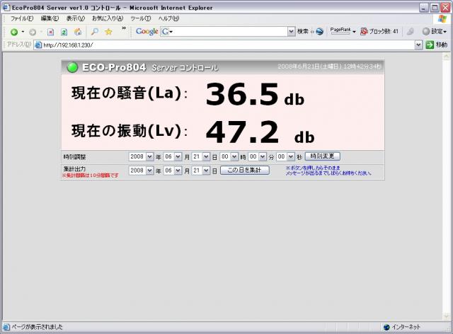Stop loading the page via Stop icon
Image resolution: width=453 pixels, height=334 pixels.
click(50, 32)
